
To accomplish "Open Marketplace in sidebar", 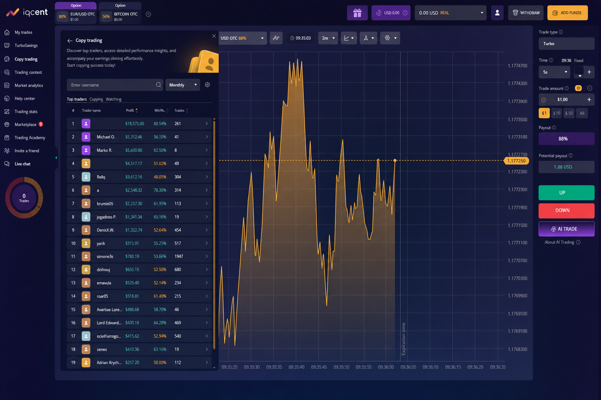I will click(25, 125).
